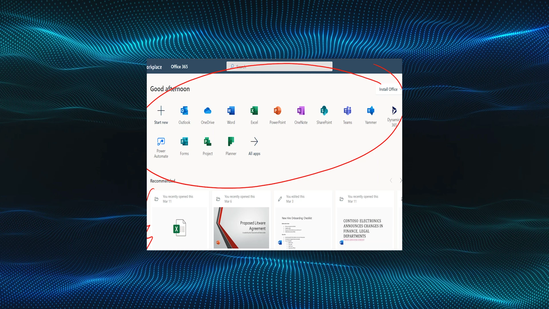Launch the Excel app
Screen dimensions: 549x309
254,111
